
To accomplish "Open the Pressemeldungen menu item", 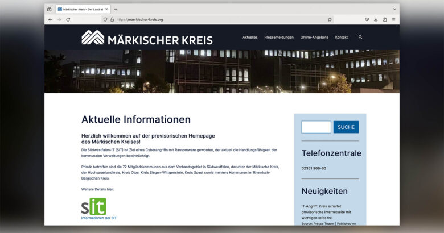I will [279, 38].
